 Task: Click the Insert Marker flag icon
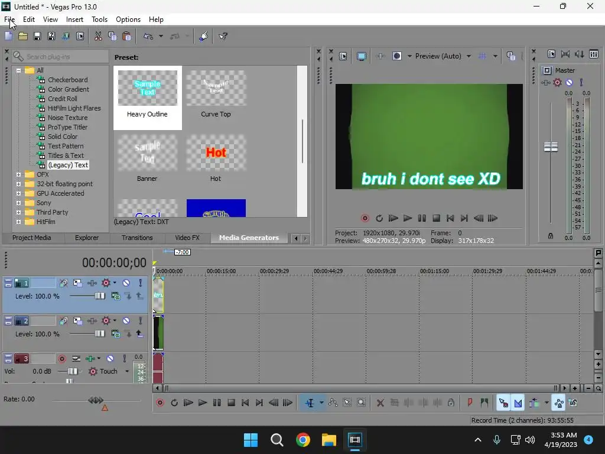point(470,403)
